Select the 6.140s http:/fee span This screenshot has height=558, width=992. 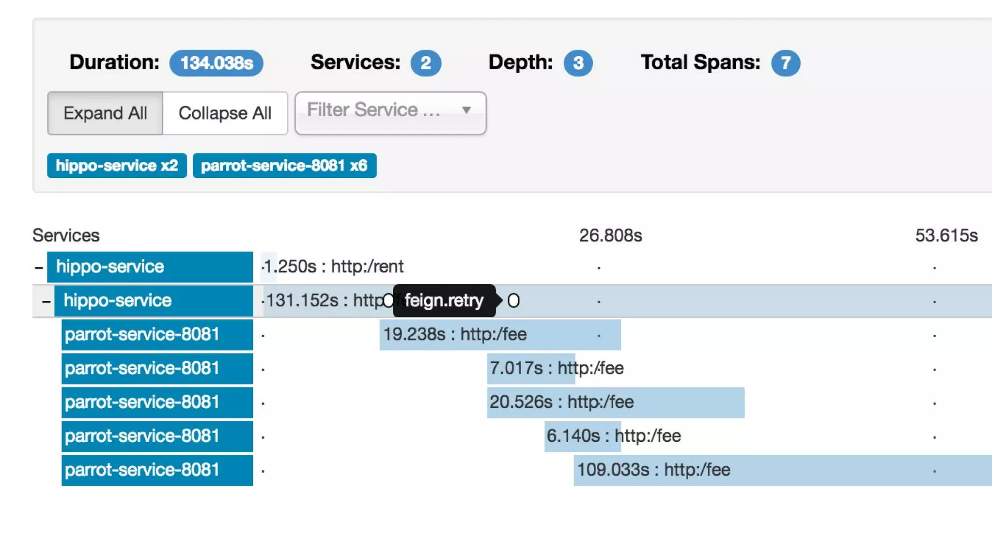[x=582, y=436]
